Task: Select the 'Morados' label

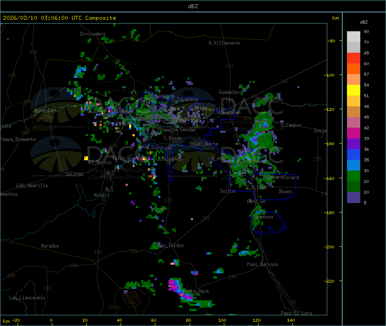Action: click(50, 246)
